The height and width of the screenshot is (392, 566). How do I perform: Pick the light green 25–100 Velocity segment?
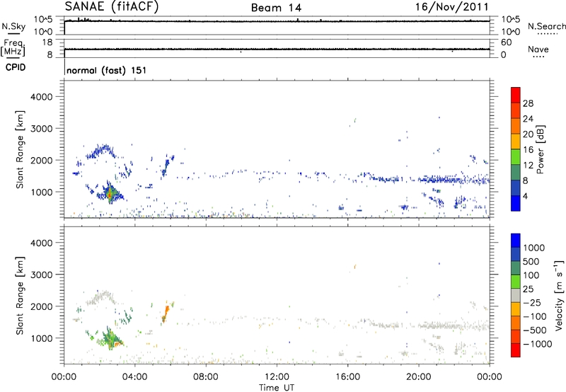click(516, 282)
